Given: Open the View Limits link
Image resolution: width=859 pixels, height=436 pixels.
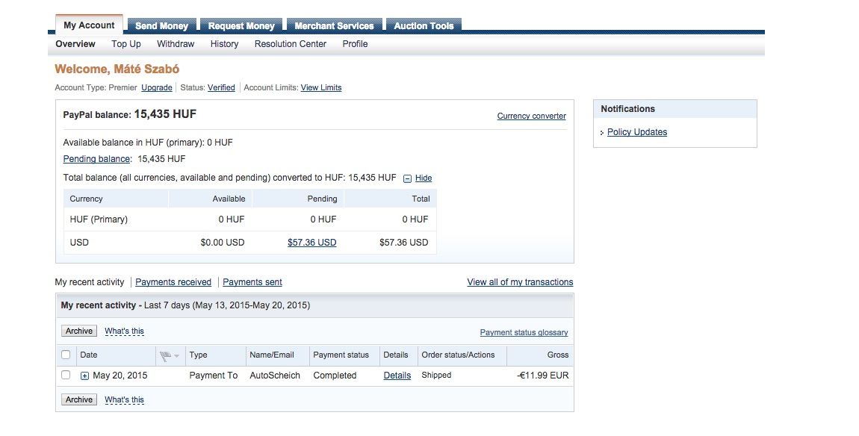Looking at the screenshot, I should pyautogui.click(x=321, y=87).
